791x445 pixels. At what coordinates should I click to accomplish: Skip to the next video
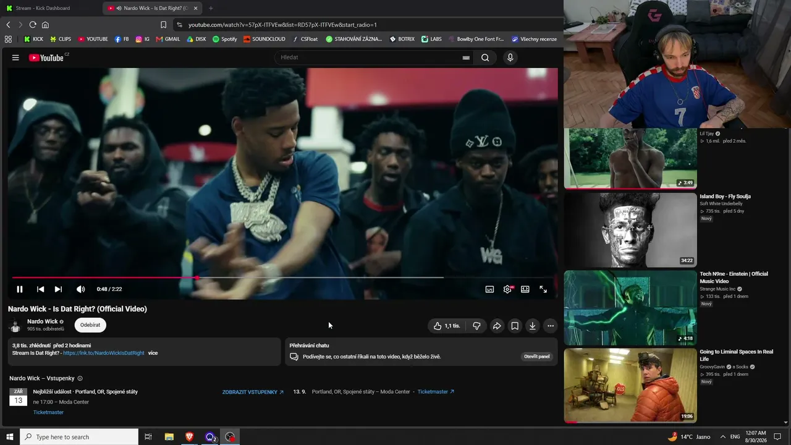point(58,289)
